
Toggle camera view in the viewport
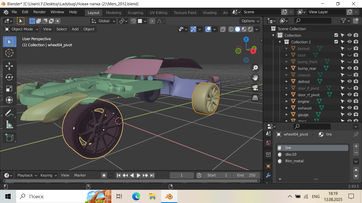pos(255,88)
